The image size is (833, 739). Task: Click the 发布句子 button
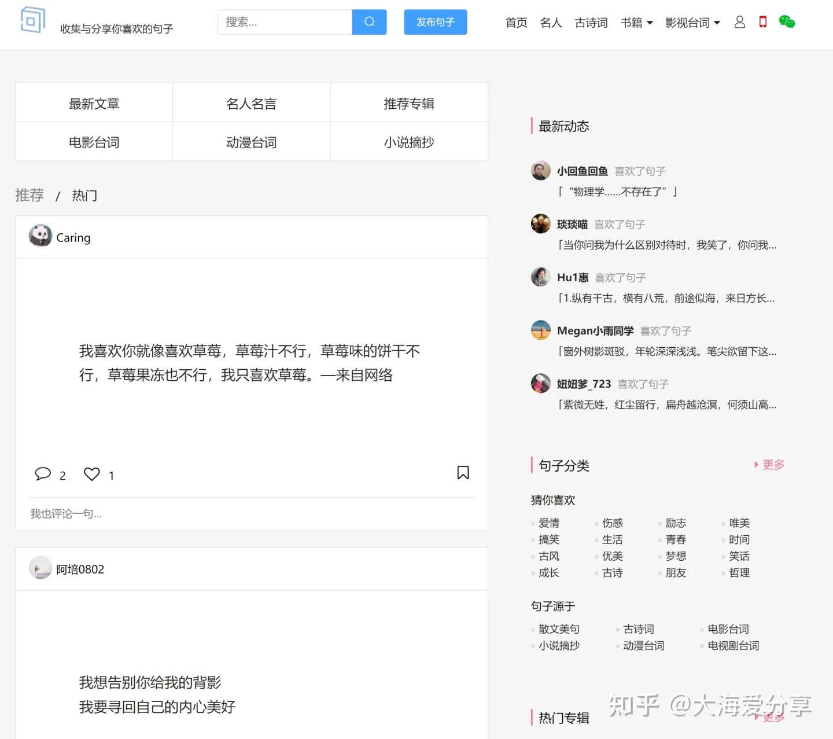(435, 22)
